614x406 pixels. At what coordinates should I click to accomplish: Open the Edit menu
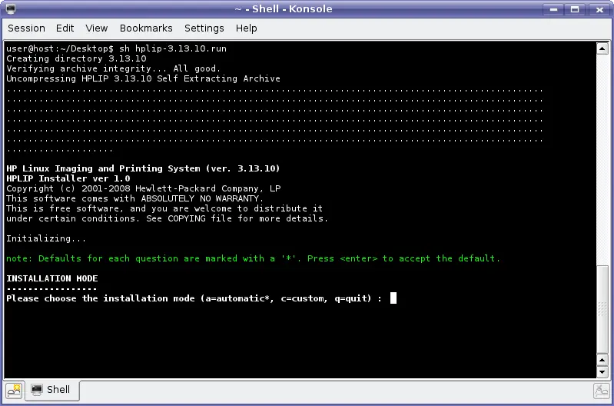pyautogui.click(x=65, y=28)
